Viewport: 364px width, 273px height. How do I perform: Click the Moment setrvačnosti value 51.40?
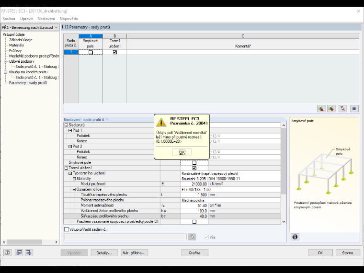point(194,205)
